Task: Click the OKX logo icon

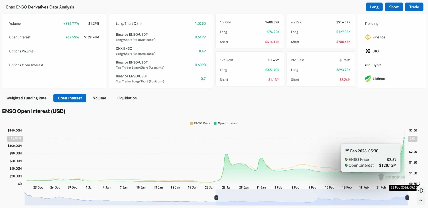Action: 368,51
